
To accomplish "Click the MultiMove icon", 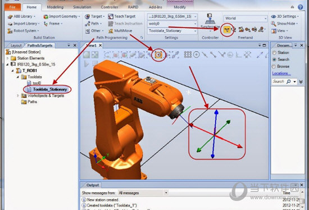I will click(x=111, y=31).
